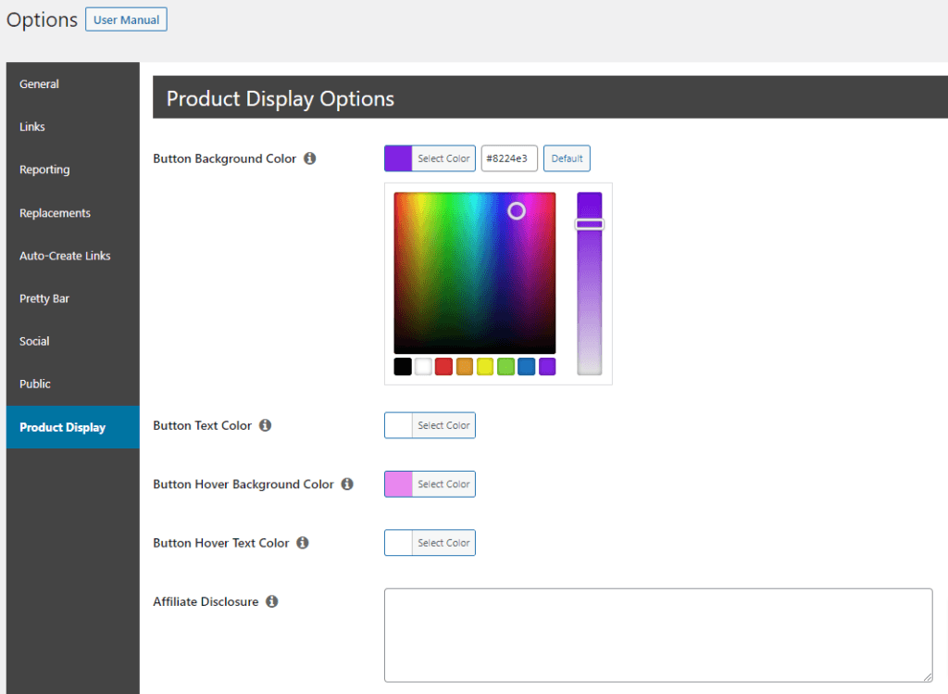
Task: Select the red preset color swatch
Action: point(443,366)
